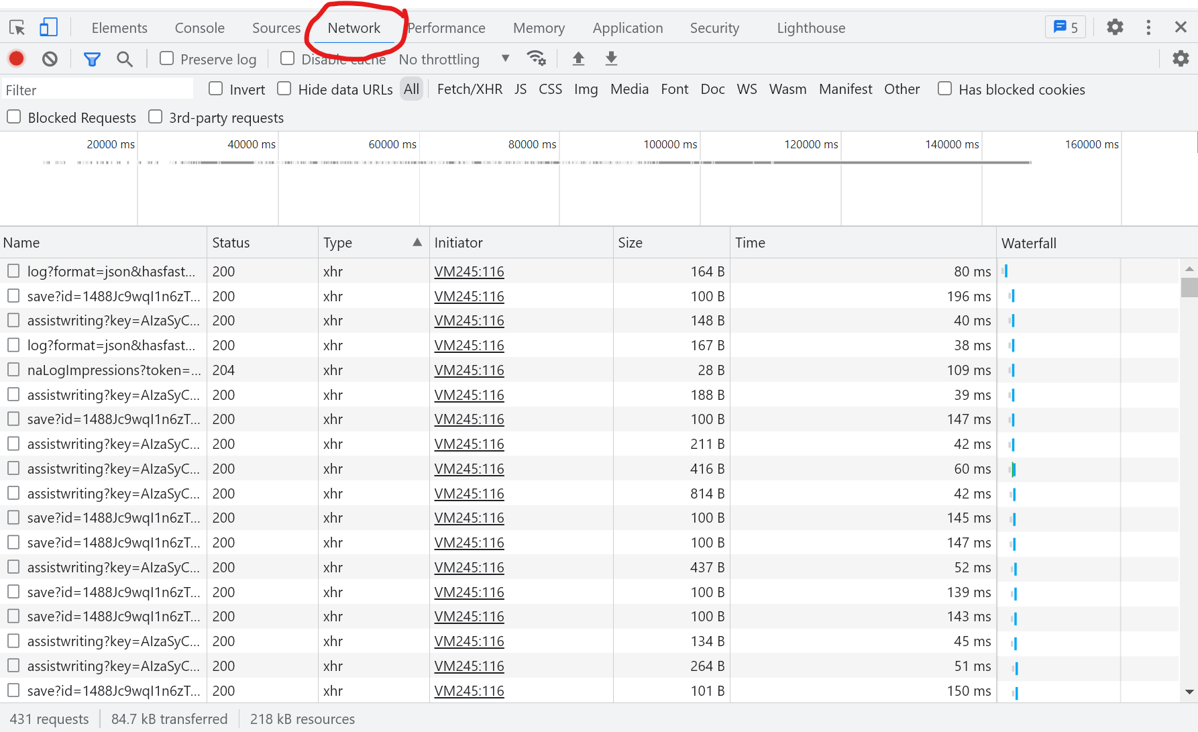The height and width of the screenshot is (732, 1198).
Task: Switch to the Lighthouse tab
Action: (811, 28)
